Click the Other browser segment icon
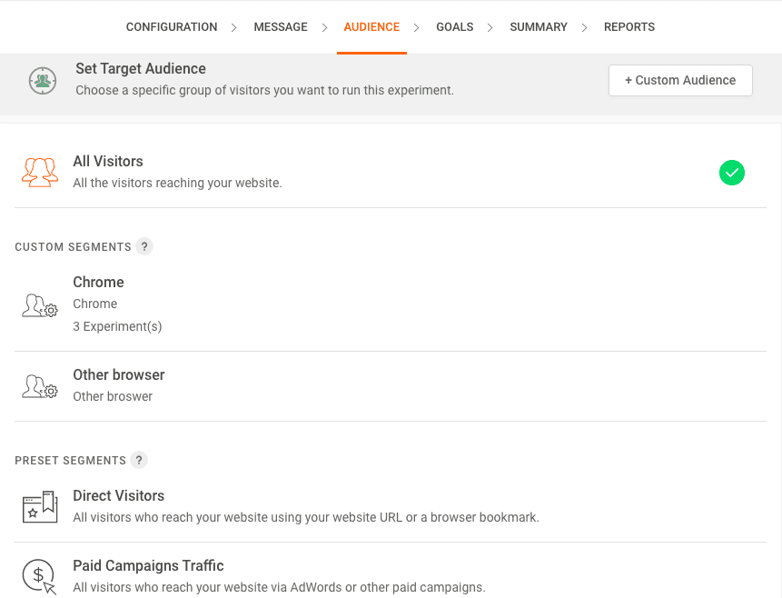Image resolution: width=782 pixels, height=598 pixels. coord(40,386)
